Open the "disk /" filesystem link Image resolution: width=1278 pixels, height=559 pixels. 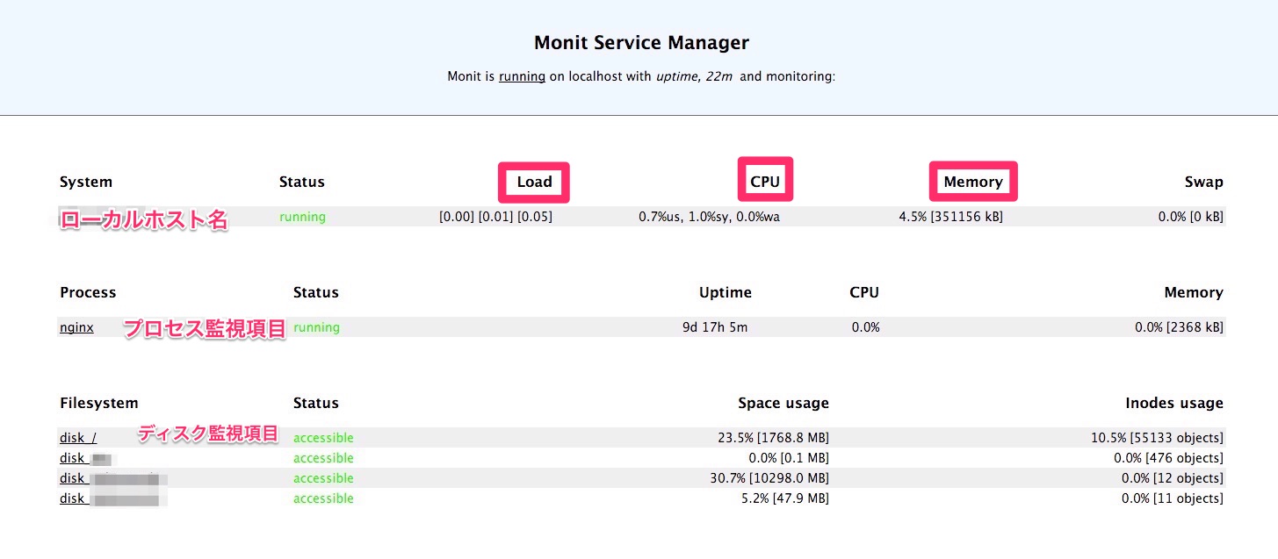click(78, 437)
